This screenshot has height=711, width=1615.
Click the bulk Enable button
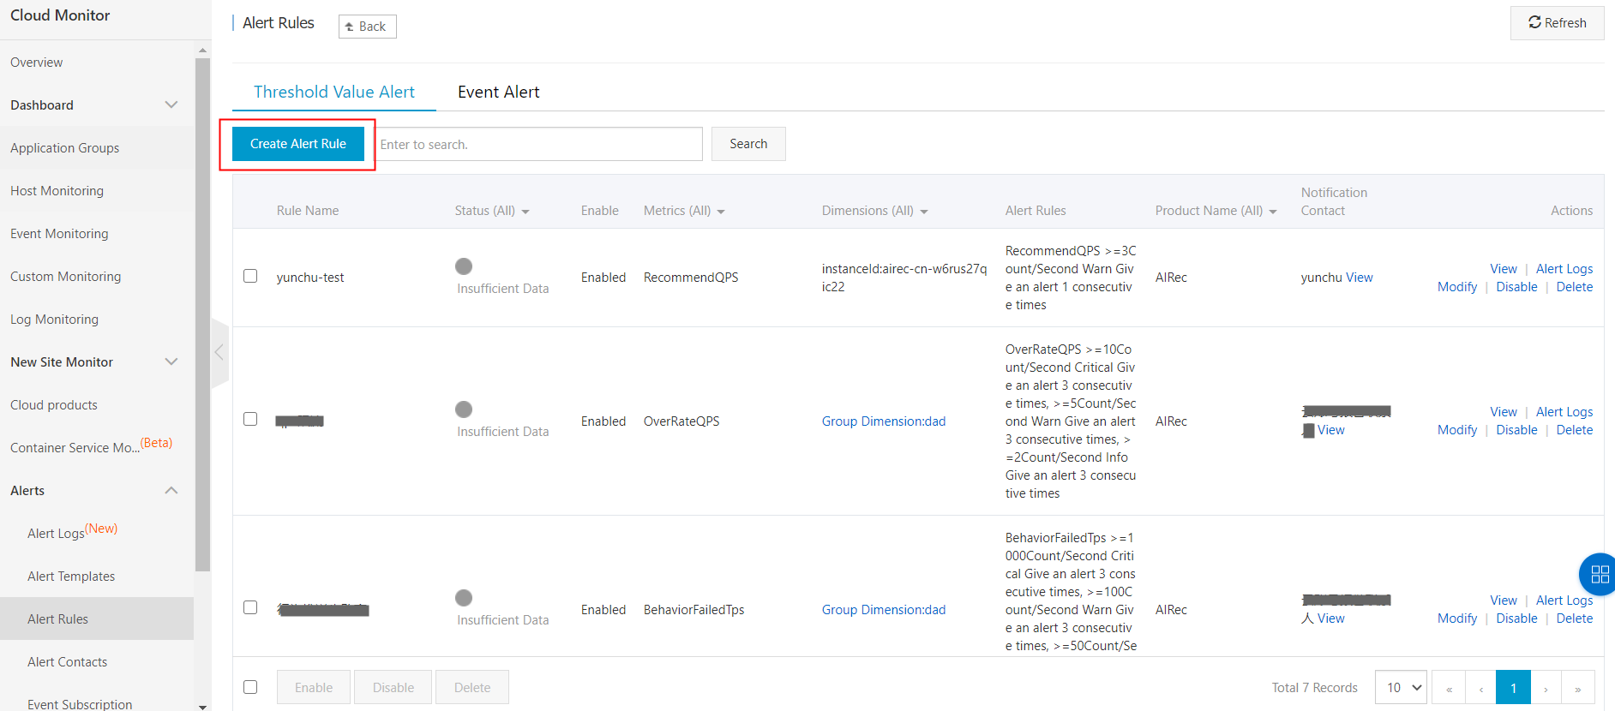(314, 687)
